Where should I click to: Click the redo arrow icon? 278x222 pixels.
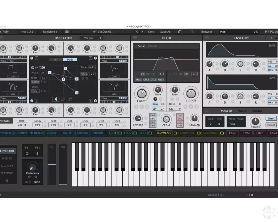click(192, 32)
